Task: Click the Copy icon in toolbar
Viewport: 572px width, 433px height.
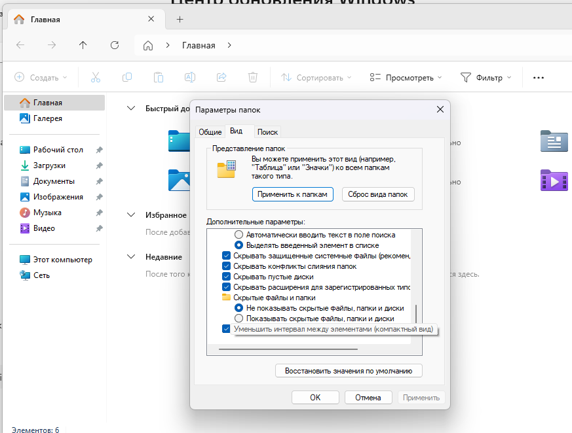Action: [x=127, y=77]
